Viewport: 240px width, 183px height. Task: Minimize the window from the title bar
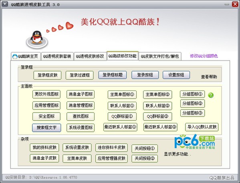[227, 4]
